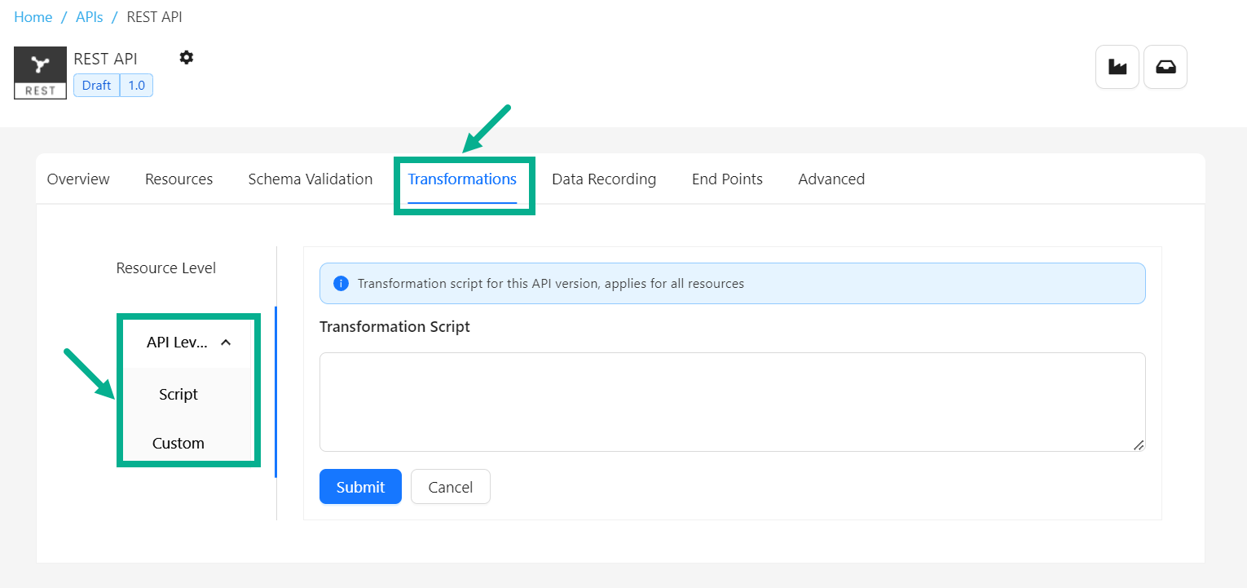Open the End Points tab
Screen dimensions: 1247x588
727,179
